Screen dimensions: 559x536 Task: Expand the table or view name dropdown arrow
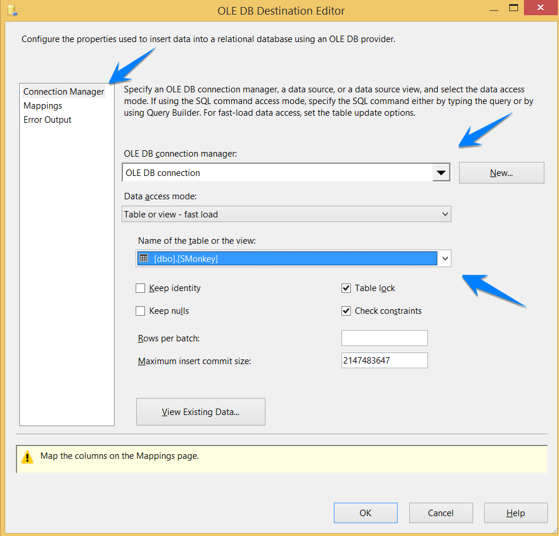(x=445, y=259)
